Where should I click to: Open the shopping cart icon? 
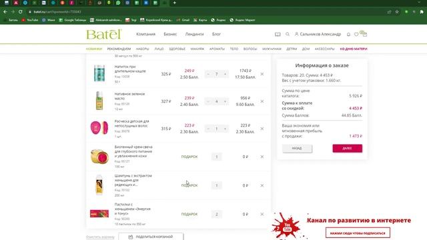(365, 34)
